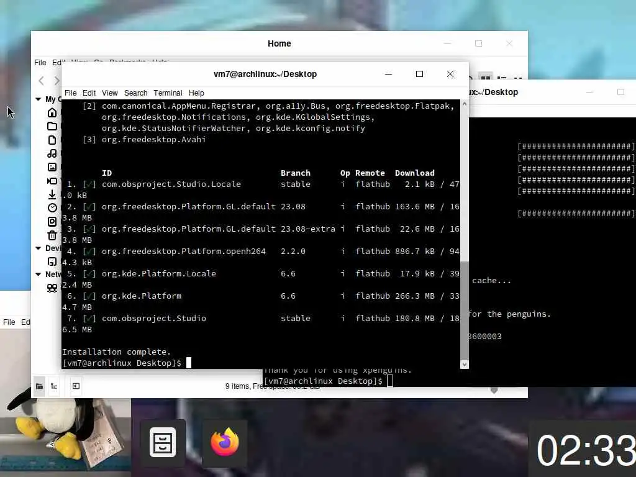The image size is (636, 477).
Task: Open Home in the file manager sidebar
Action: (x=52, y=112)
